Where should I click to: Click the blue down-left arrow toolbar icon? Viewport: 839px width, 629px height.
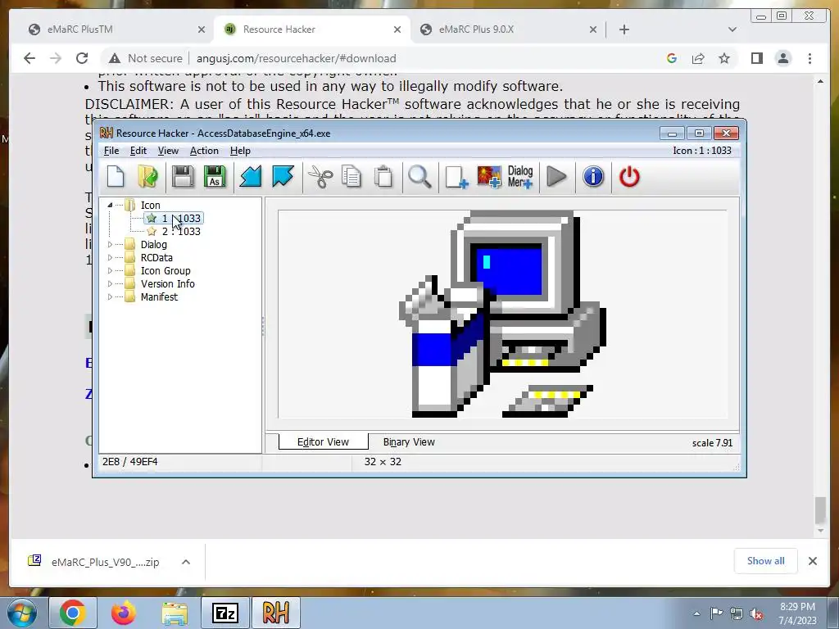[251, 177]
